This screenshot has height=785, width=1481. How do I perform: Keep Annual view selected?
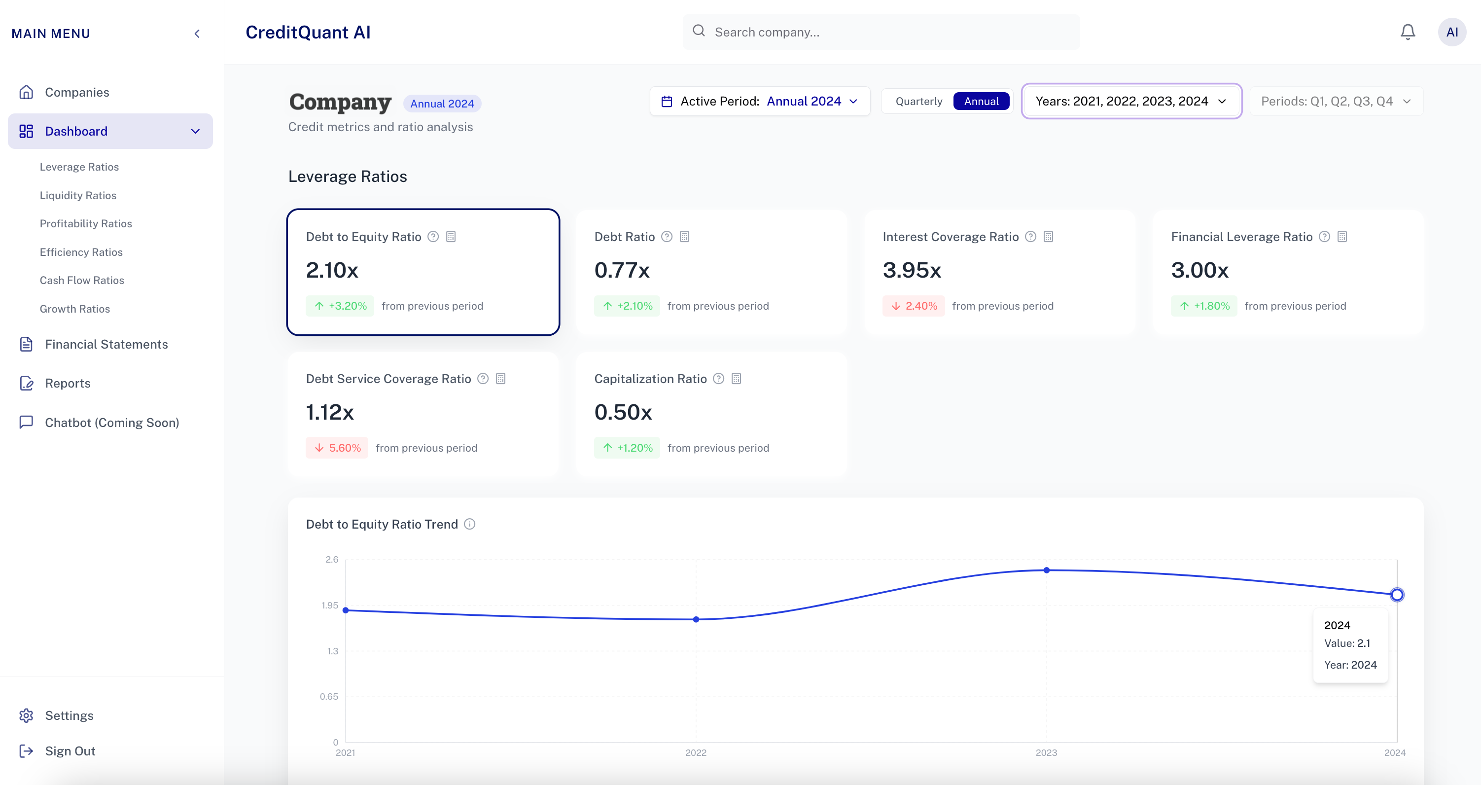click(x=982, y=101)
